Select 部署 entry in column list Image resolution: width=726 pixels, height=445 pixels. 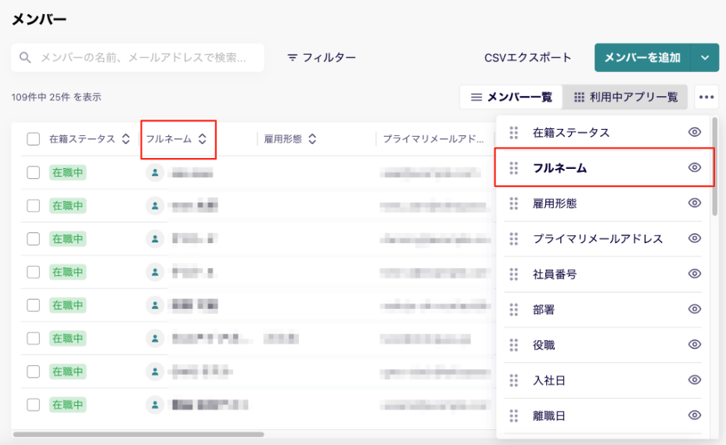(x=604, y=310)
